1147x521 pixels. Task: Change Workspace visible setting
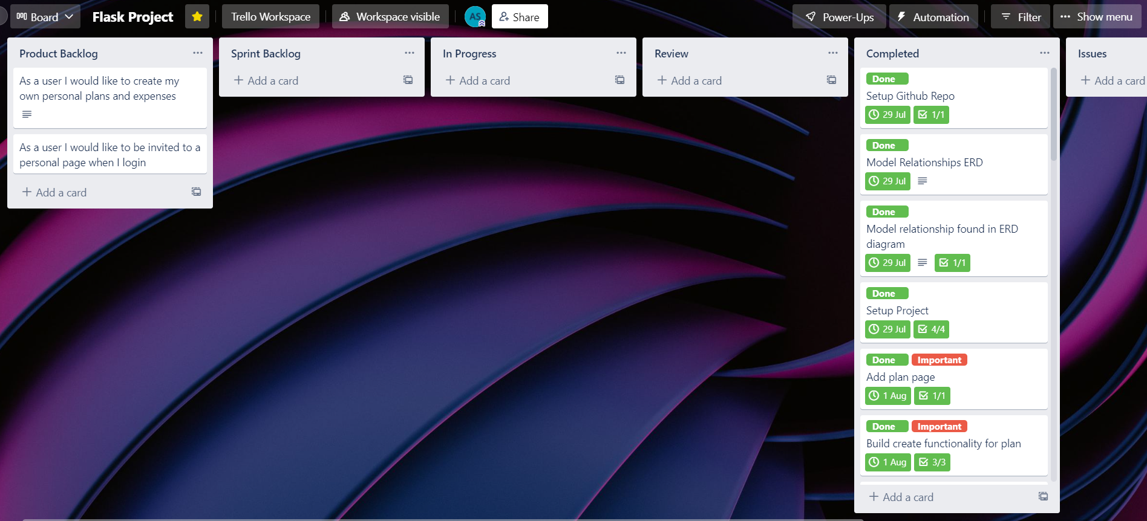point(390,16)
